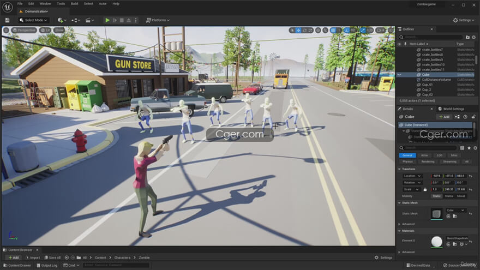Viewport: 480px width, 270px height.
Task: Open the Help menu
Action: click(x=116, y=4)
